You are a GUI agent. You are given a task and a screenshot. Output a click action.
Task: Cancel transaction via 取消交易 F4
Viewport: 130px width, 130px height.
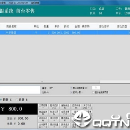point(54,113)
